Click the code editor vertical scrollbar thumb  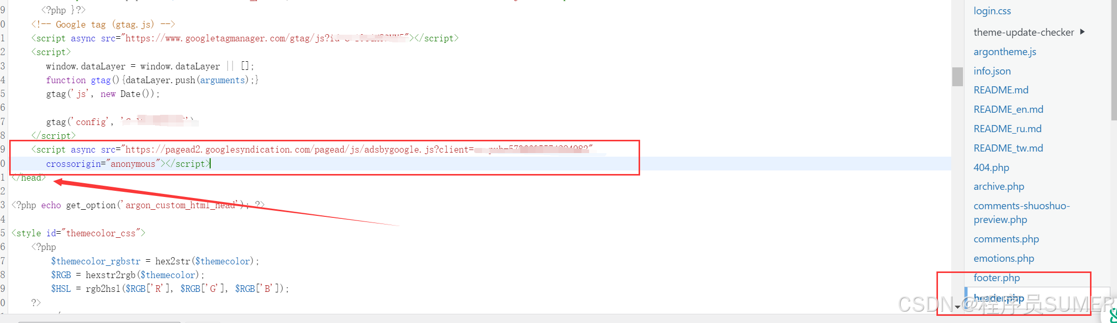(x=957, y=77)
